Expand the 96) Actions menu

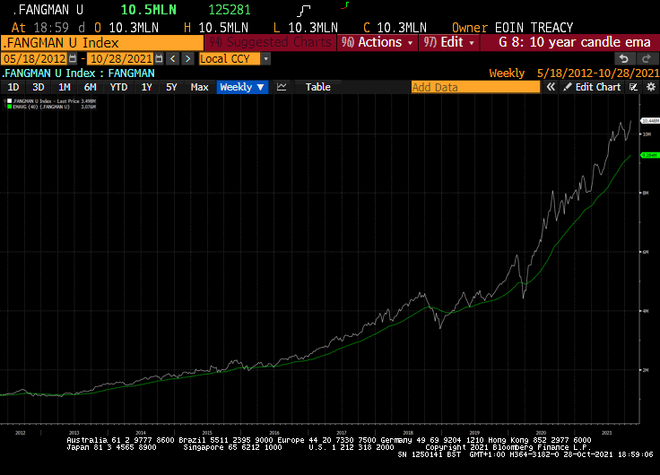[378, 42]
